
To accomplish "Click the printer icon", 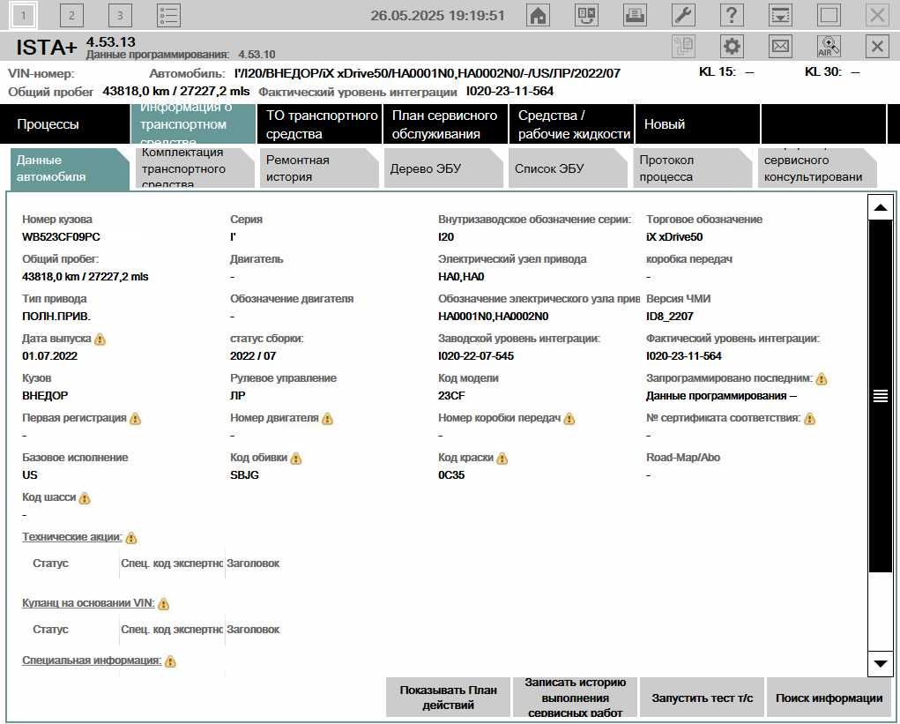I will point(635,15).
